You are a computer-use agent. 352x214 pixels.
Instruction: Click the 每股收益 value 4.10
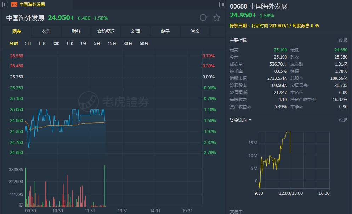(x=283, y=99)
